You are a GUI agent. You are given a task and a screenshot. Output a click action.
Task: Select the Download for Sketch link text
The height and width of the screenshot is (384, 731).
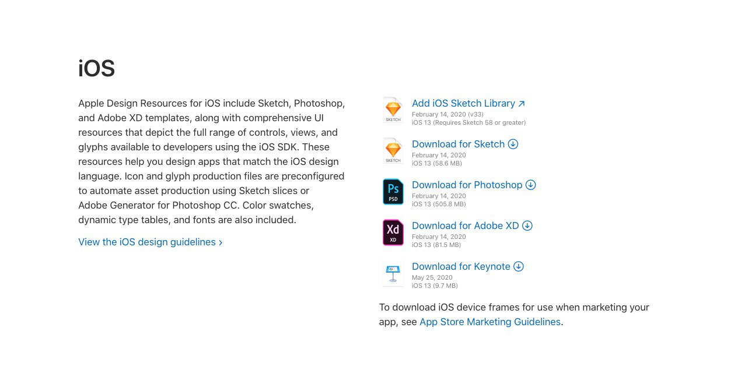[x=459, y=144]
